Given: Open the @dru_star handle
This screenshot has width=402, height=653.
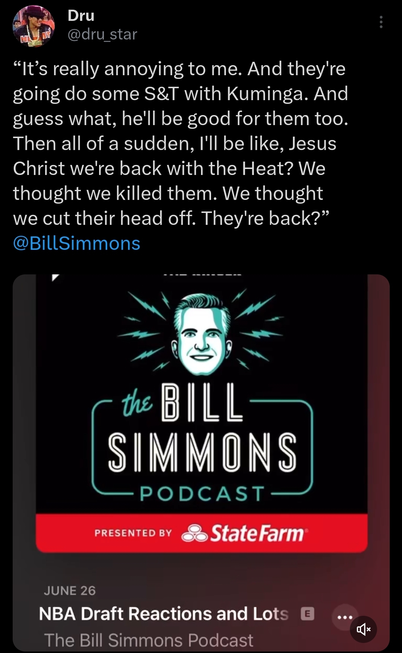Looking at the screenshot, I should [102, 34].
